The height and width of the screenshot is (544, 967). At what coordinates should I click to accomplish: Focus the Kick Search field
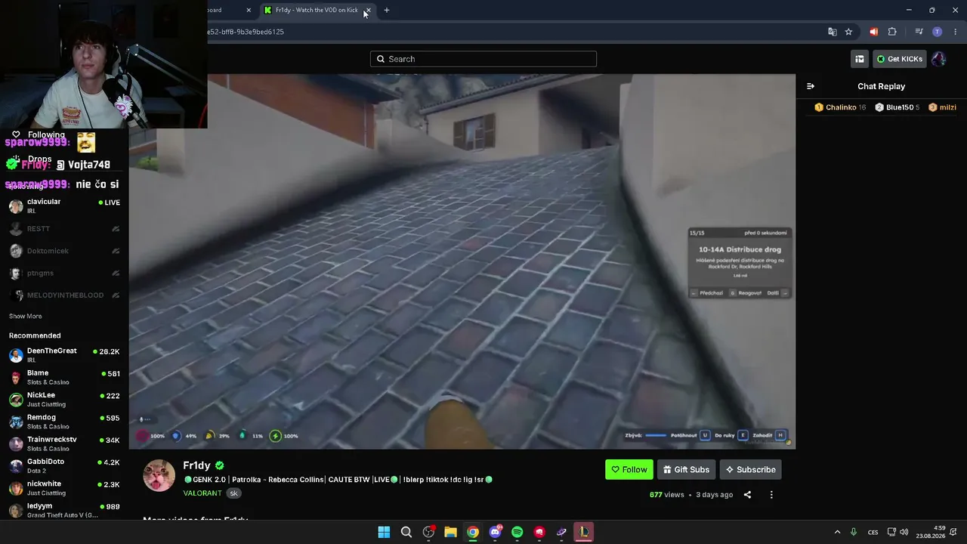483,59
